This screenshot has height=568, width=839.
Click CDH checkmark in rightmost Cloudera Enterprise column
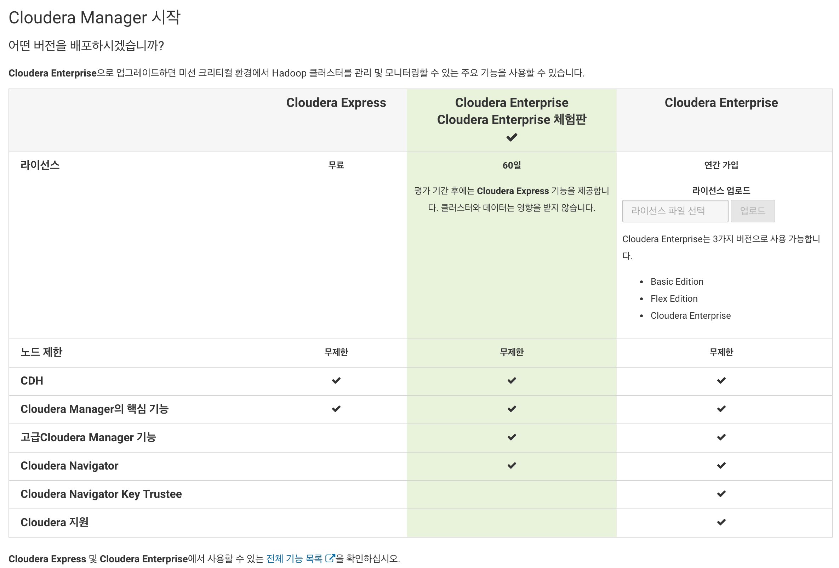click(721, 381)
